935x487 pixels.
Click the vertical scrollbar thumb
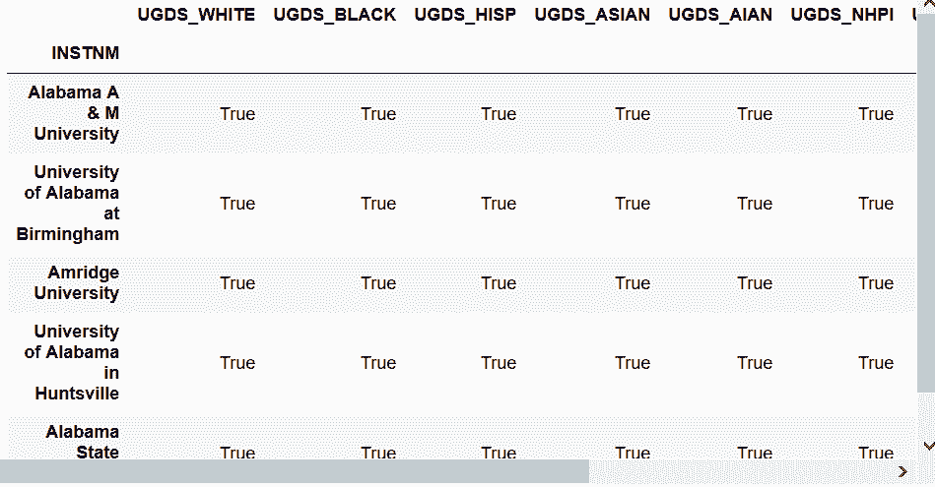click(x=926, y=202)
